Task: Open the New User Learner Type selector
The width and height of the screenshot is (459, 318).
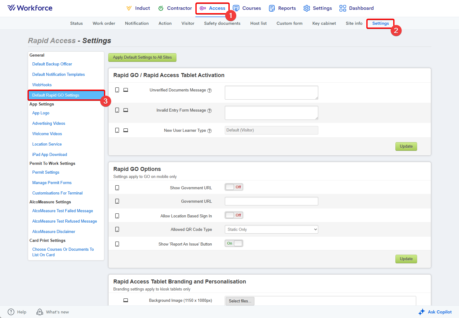Action: coord(271,130)
